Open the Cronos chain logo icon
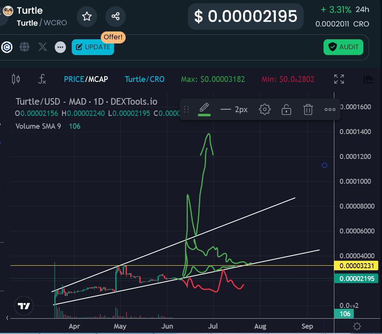 [7, 47]
